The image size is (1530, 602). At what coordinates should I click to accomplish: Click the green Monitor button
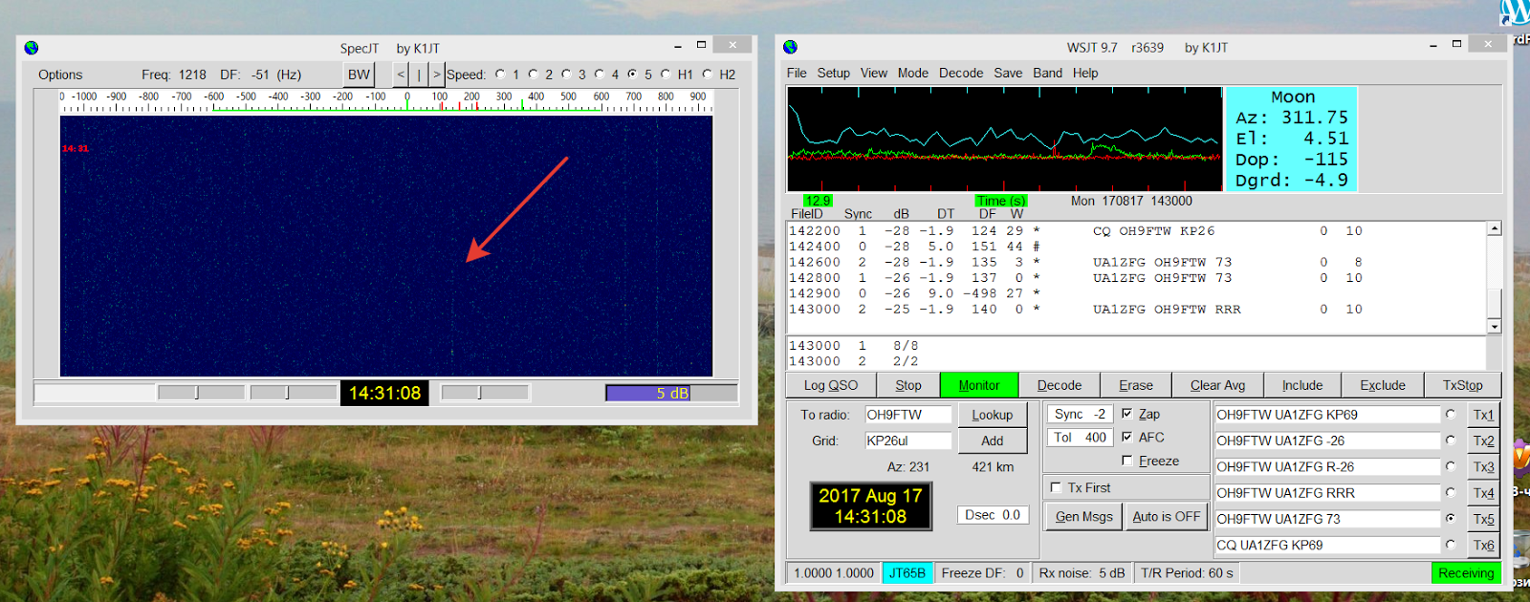click(979, 385)
